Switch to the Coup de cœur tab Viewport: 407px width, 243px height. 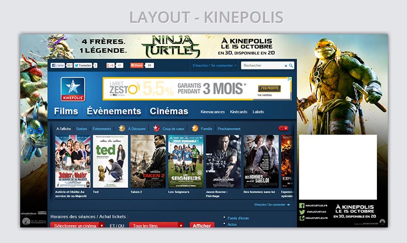tap(173, 128)
